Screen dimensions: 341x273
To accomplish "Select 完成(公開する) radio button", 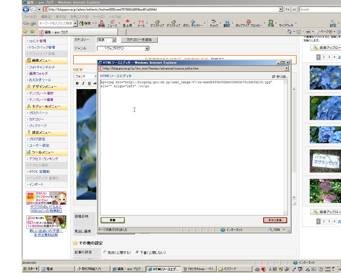I will click(105, 252).
